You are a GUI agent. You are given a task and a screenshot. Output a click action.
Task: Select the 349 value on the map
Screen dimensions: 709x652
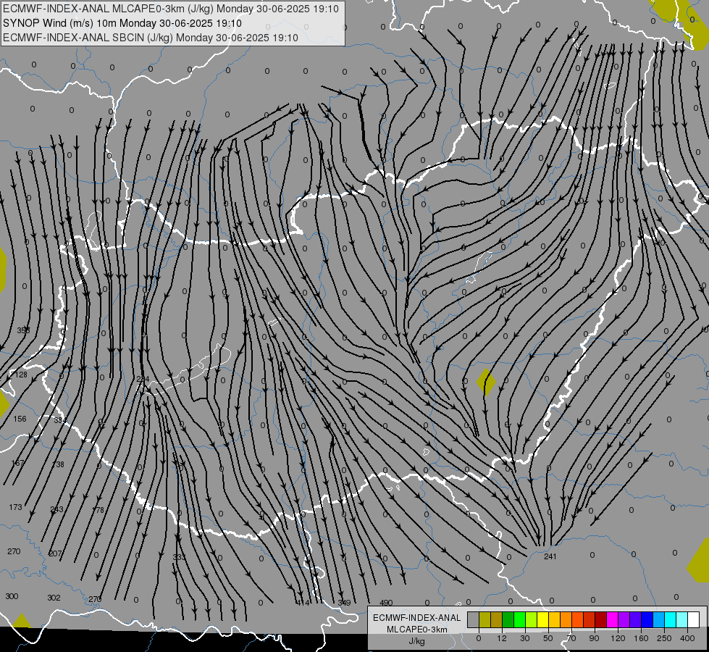click(x=344, y=603)
